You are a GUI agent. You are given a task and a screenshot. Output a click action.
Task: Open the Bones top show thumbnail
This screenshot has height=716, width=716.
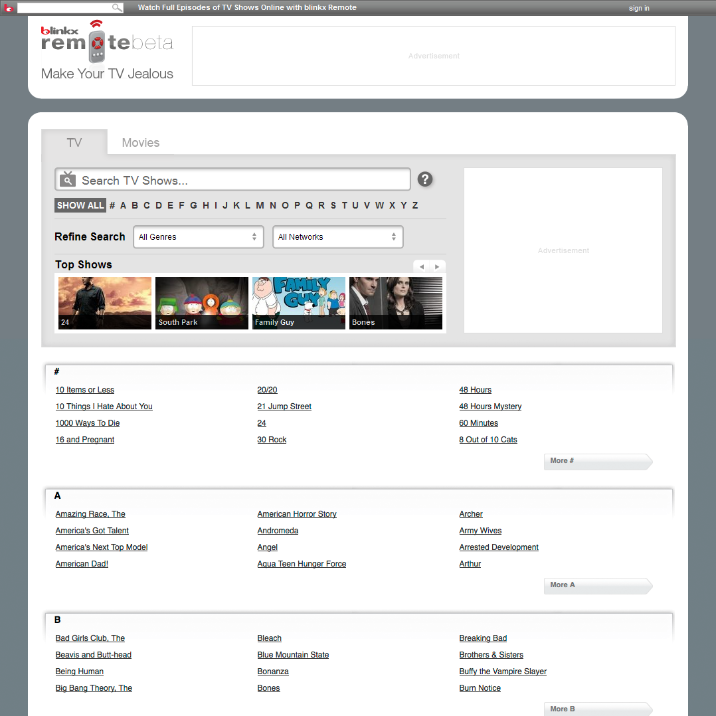[x=396, y=303]
